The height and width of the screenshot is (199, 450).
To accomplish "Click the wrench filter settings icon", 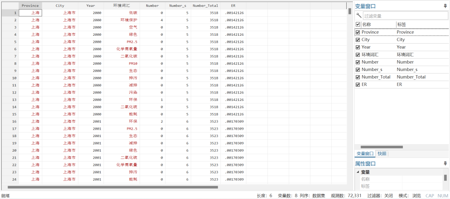I will (358, 15).
